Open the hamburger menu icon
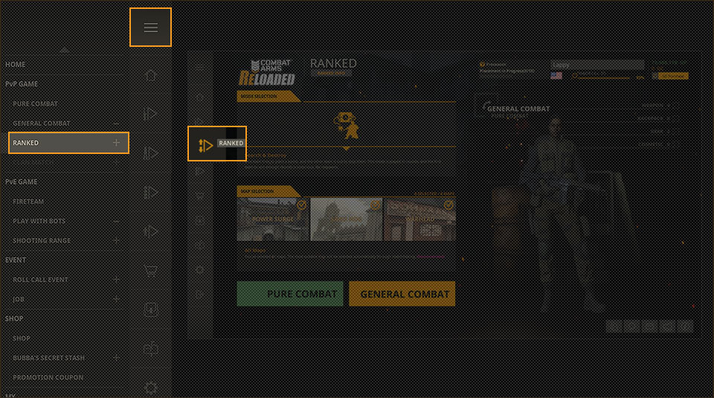714x398 pixels. pos(151,28)
